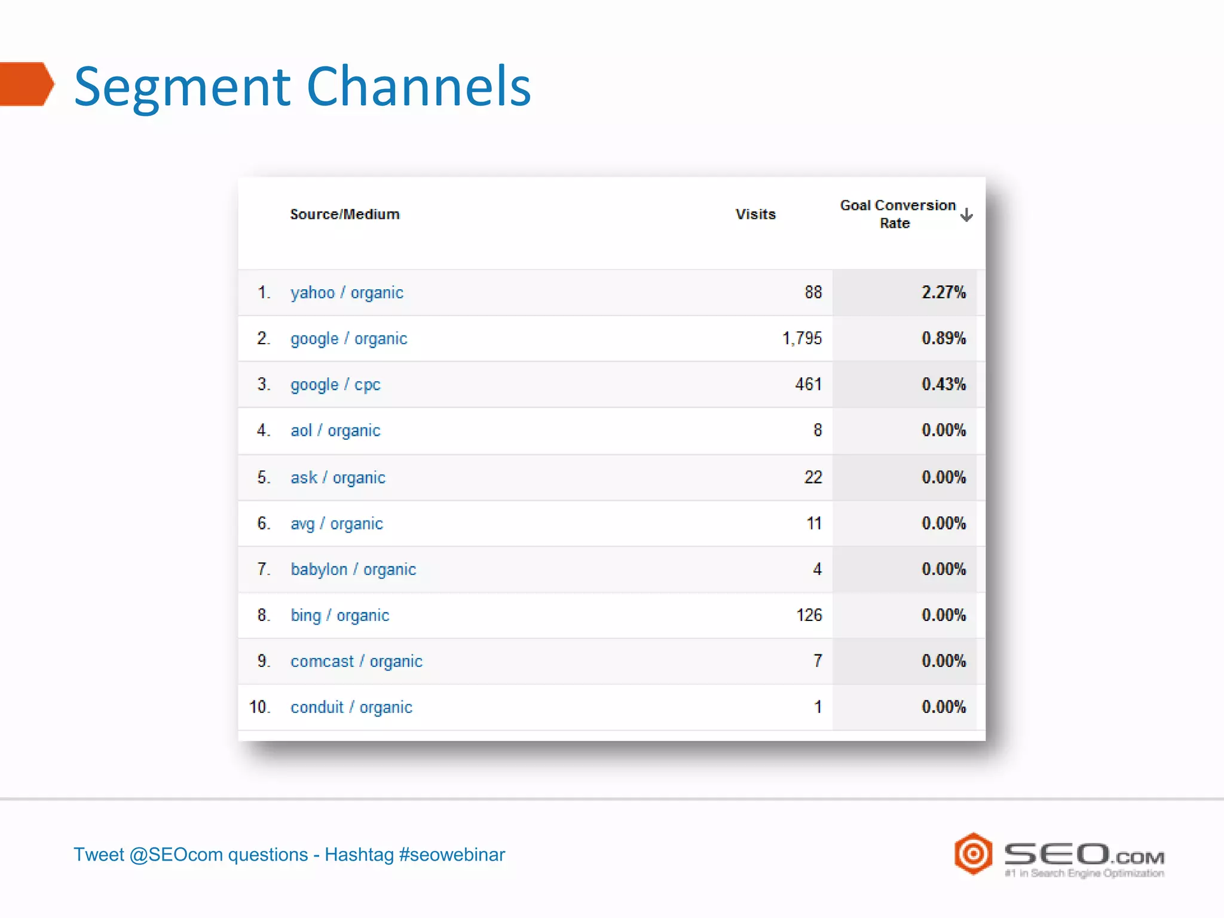Click the SEO.com wordmark text
The height and width of the screenshot is (918, 1224).
1084,854
